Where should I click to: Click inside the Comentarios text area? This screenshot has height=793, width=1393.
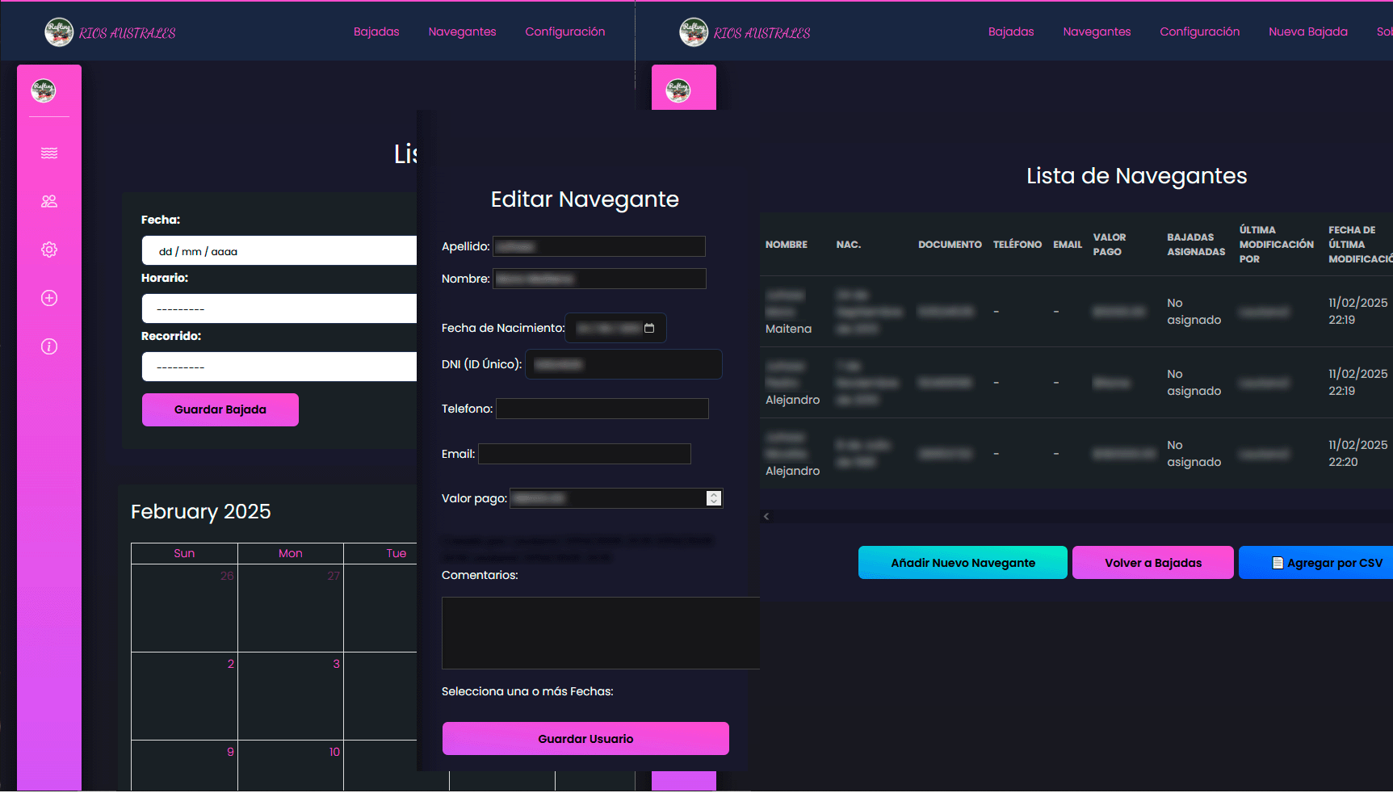pyautogui.click(x=600, y=632)
